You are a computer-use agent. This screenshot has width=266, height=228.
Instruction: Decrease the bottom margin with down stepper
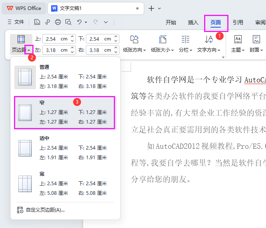(116, 41)
